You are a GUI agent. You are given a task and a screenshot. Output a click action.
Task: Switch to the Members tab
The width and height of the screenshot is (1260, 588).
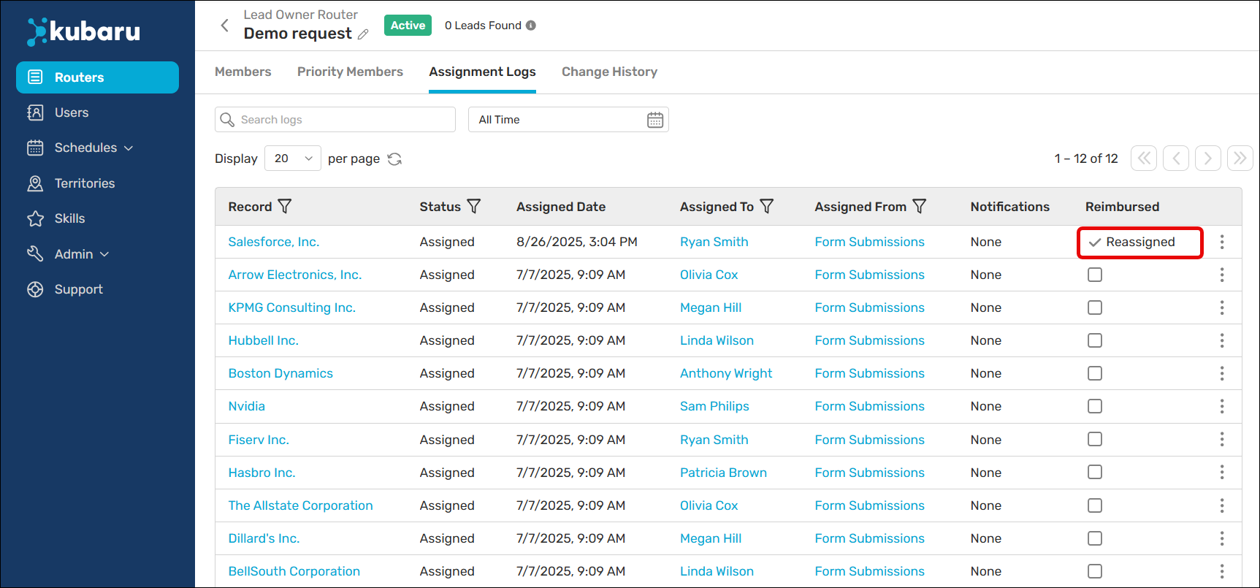pos(243,72)
